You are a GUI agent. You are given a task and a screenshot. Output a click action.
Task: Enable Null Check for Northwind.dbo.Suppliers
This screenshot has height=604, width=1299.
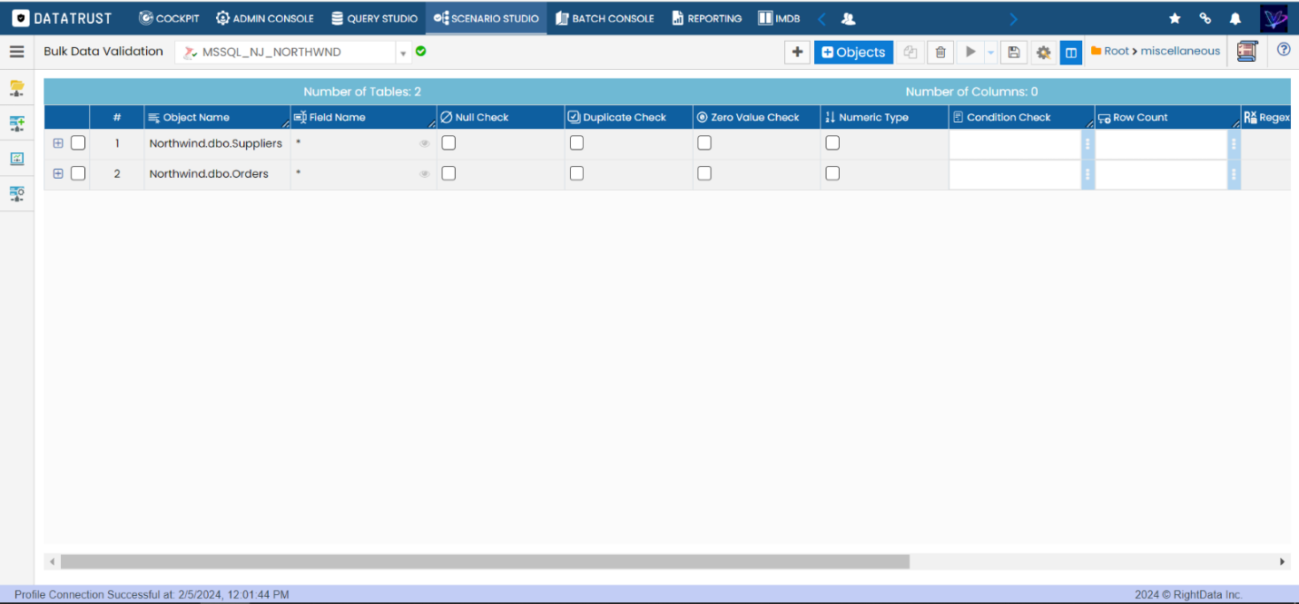pos(448,143)
